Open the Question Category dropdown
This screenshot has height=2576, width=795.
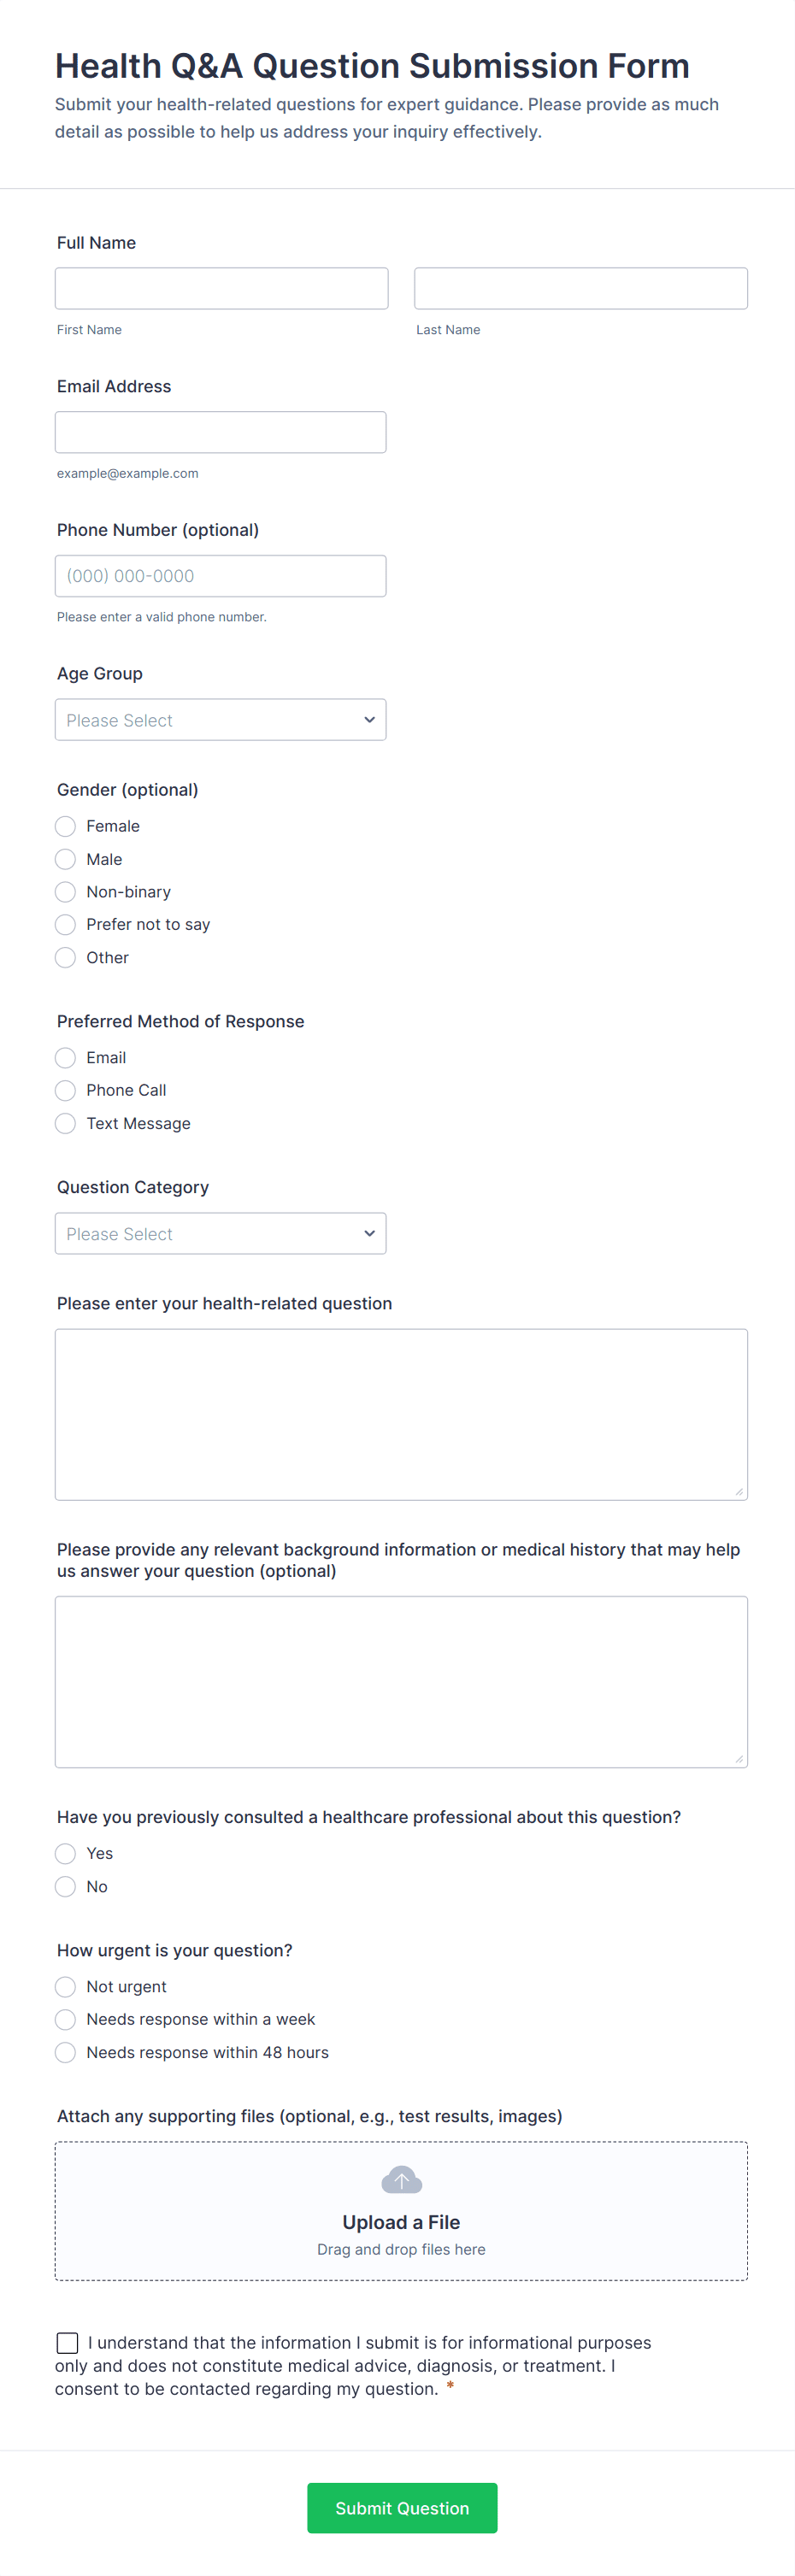[x=220, y=1233]
